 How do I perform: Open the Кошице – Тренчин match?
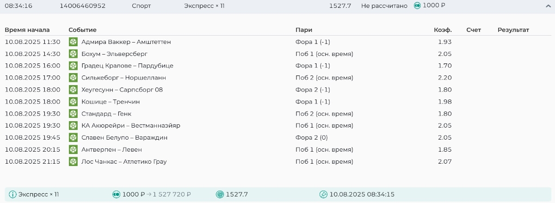[x=111, y=102]
